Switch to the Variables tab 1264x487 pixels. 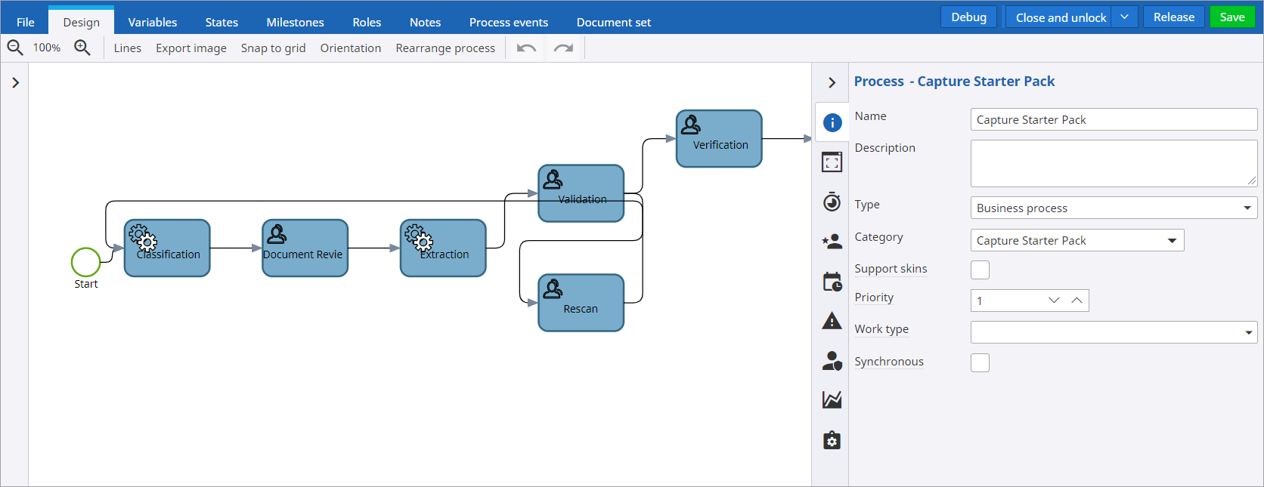pyautogui.click(x=153, y=23)
